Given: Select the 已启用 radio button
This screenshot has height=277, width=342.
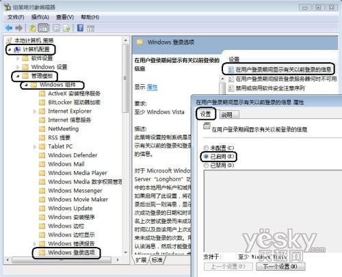Looking at the screenshot, I should (x=206, y=157).
